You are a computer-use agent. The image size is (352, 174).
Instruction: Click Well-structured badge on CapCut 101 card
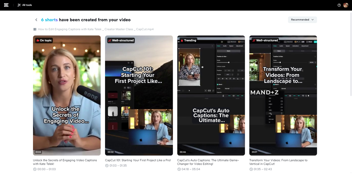pos(121,40)
